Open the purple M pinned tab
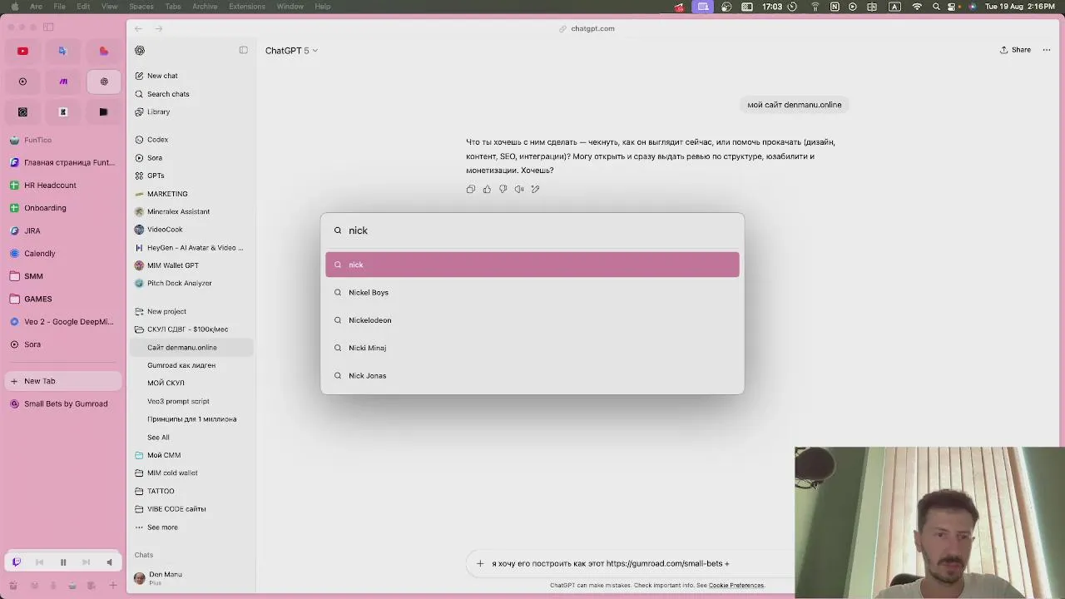The width and height of the screenshot is (1065, 599). point(62,82)
